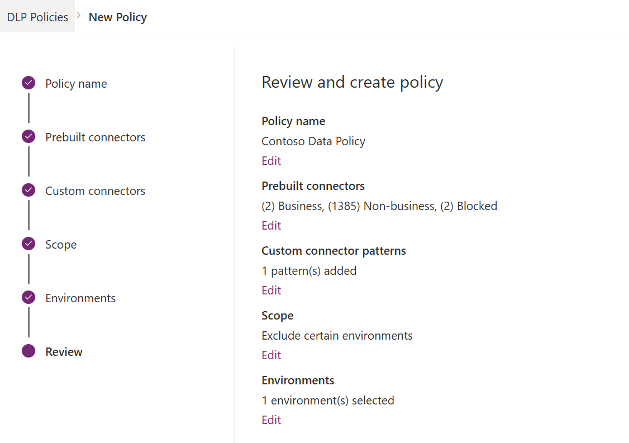This screenshot has height=443, width=629.
Task: Select the New Policy breadcrumb item
Action: (x=117, y=17)
